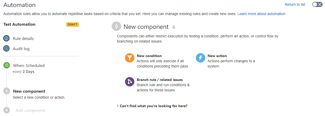Click the Audit log list icon
Screen dimensions: 325x116
7,49
